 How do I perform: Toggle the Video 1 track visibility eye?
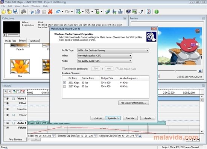[8, 99]
